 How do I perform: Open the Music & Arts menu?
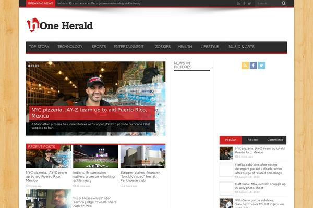[x=242, y=47]
